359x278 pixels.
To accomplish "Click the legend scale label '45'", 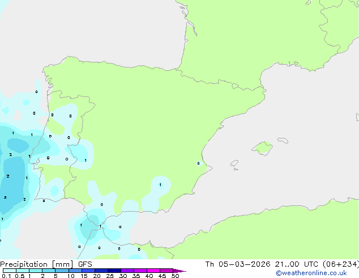I will tap(162, 276).
